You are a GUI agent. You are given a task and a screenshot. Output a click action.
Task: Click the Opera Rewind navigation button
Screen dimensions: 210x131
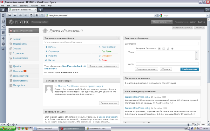click(x=10, y=16)
